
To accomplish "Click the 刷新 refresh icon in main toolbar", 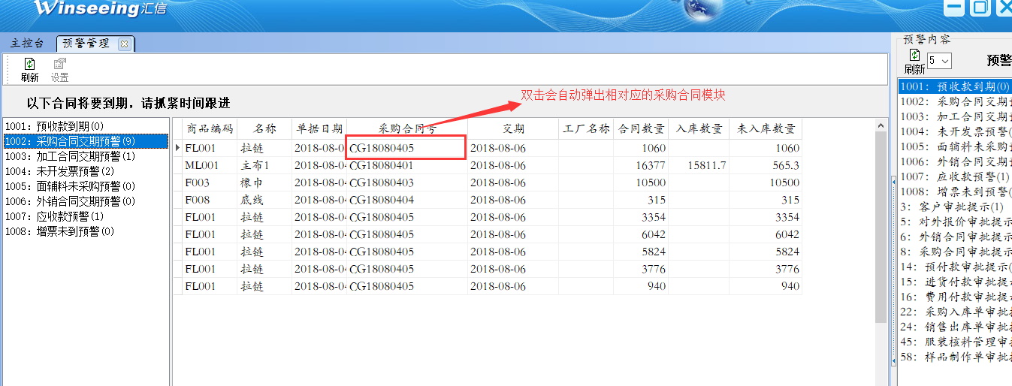I will [x=29, y=70].
